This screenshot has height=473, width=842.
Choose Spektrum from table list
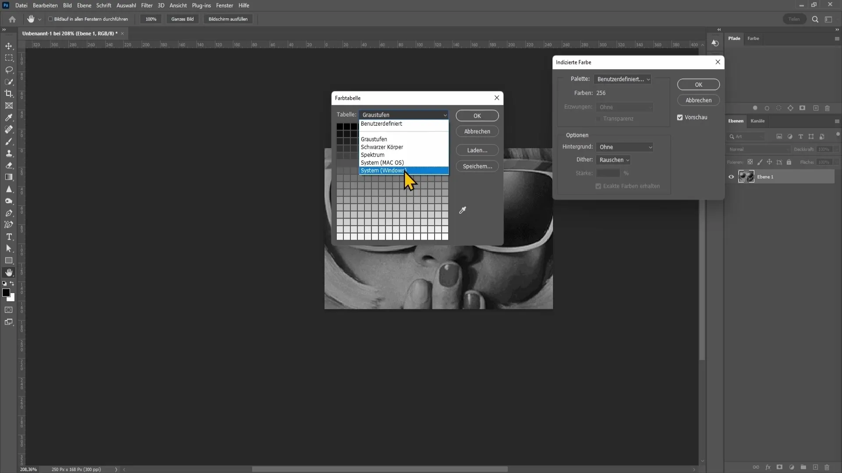(x=404, y=155)
